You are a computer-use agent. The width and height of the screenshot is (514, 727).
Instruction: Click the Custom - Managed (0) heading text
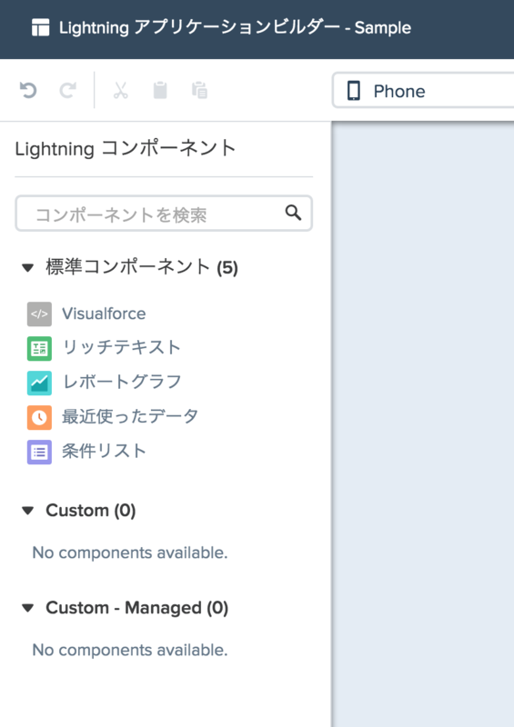point(137,608)
